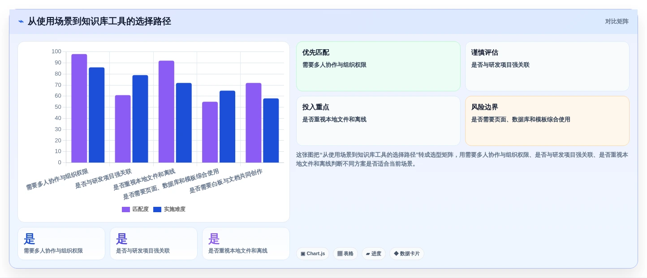Click the table grid icon in 表格 chip

tap(340, 254)
